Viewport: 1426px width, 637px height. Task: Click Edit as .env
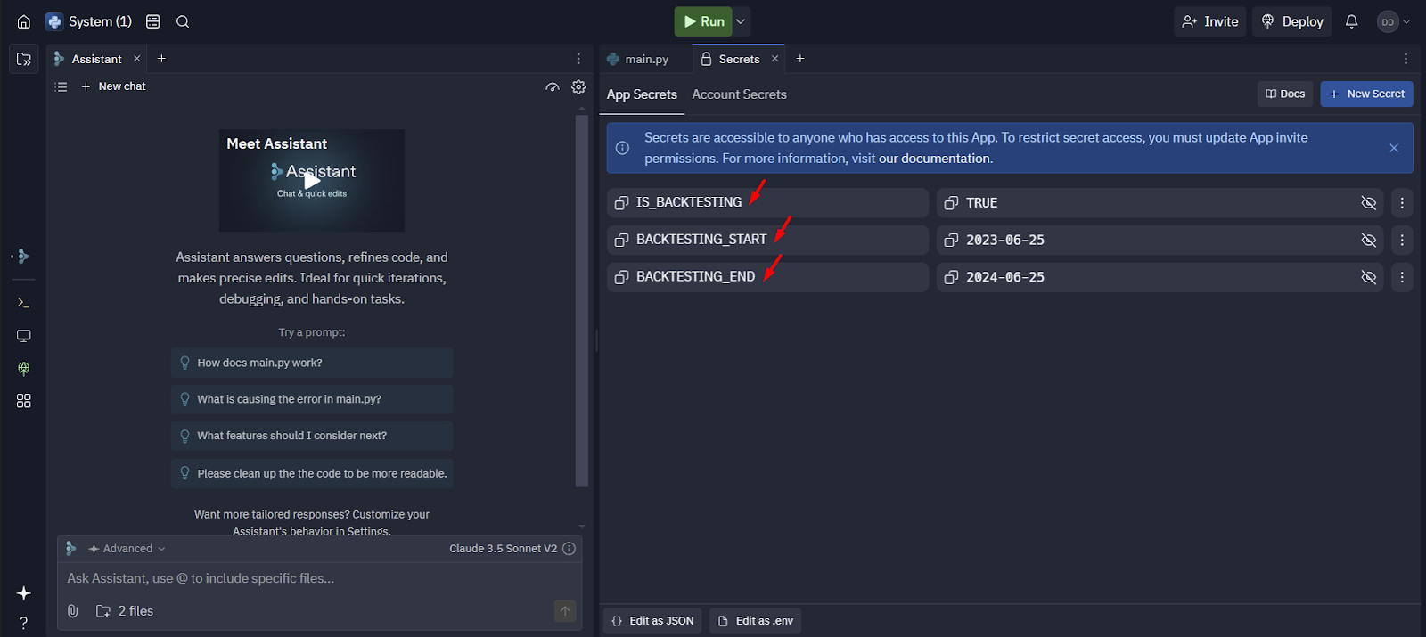click(755, 621)
